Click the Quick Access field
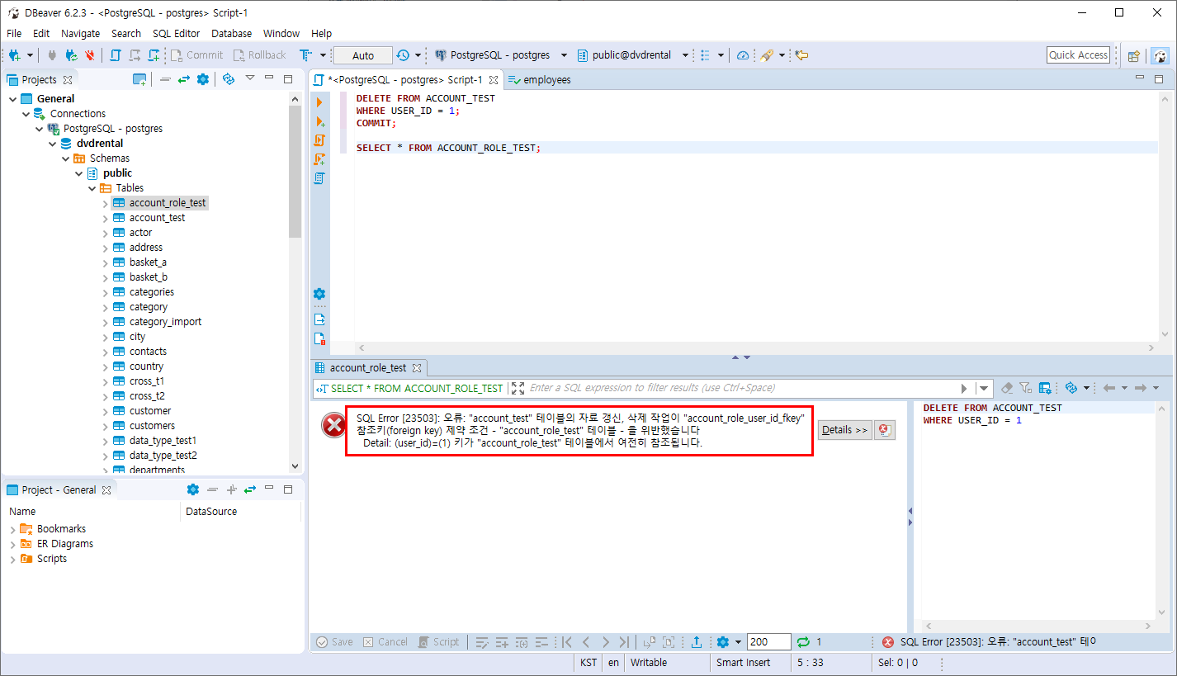 point(1078,55)
